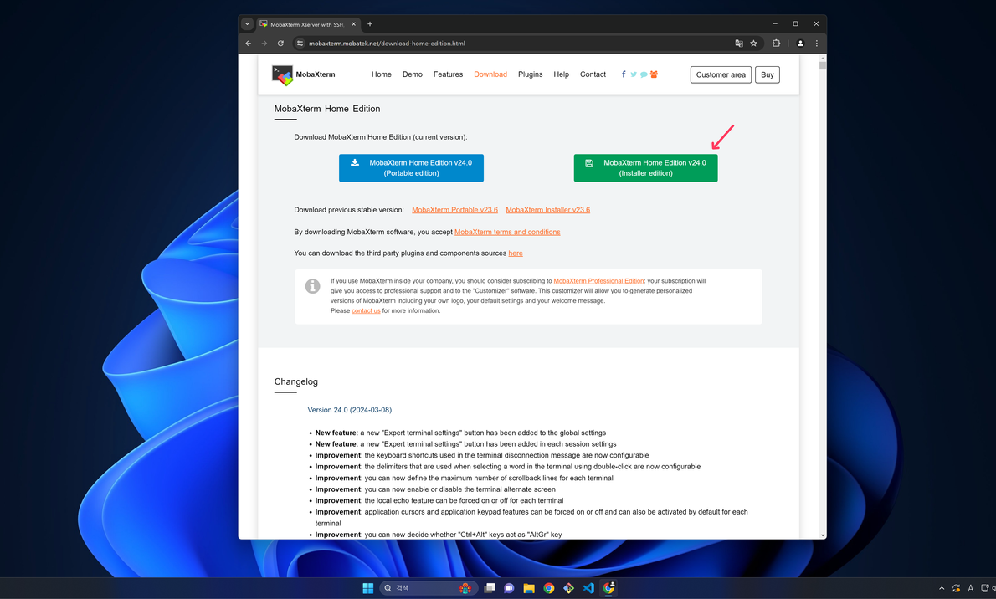Bookmark this page with star icon
The width and height of the screenshot is (996, 599).
[753, 44]
